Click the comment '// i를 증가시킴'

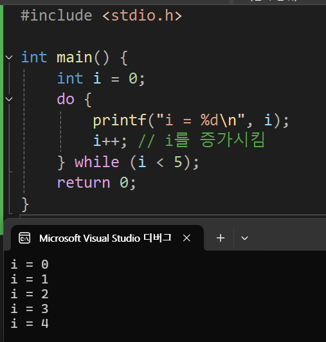click(x=202, y=140)
